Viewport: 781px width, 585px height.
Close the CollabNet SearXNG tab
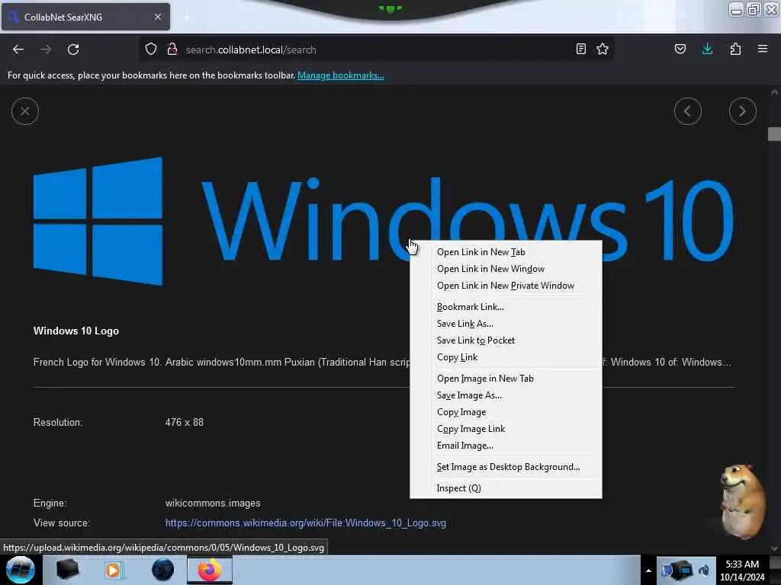[158, 17]
